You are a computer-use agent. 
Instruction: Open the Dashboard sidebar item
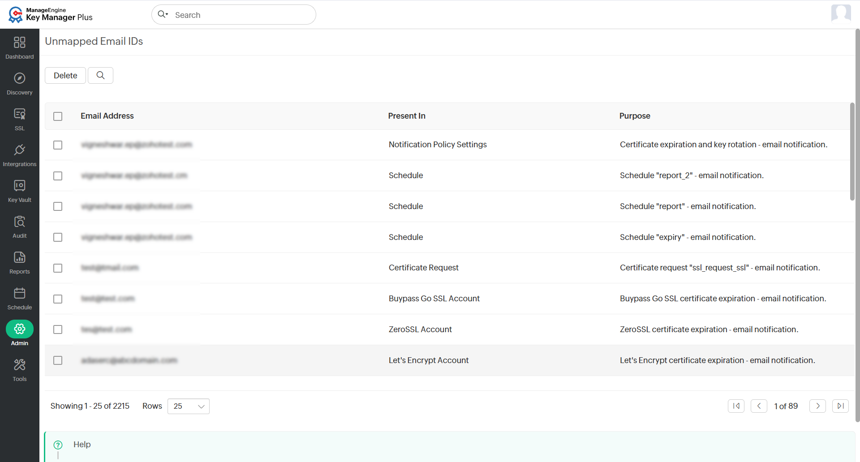tap(20, 48)
